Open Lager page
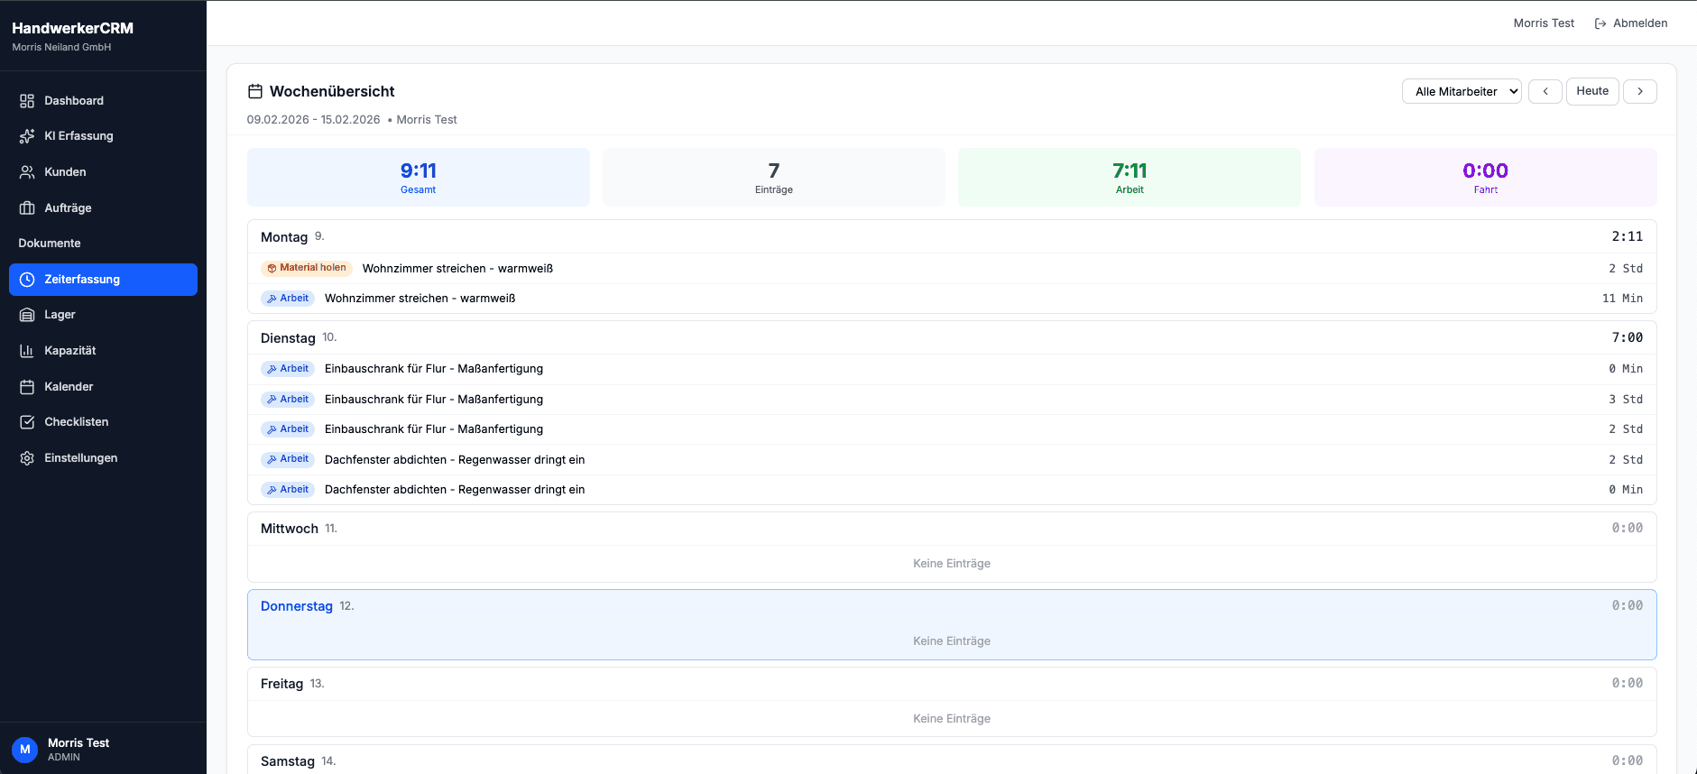 point(103,315)
